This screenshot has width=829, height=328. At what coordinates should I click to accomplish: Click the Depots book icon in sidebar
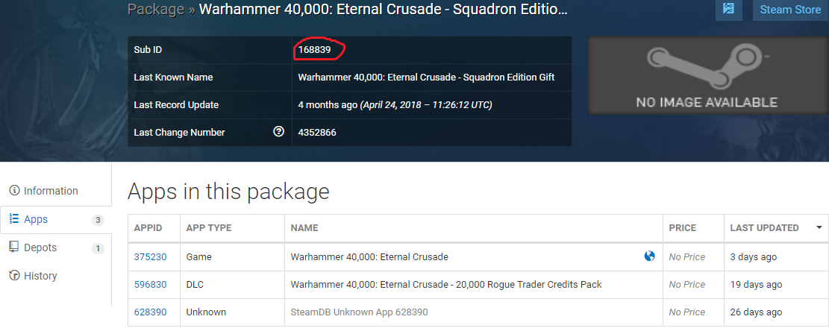click(x=15, y=247)
